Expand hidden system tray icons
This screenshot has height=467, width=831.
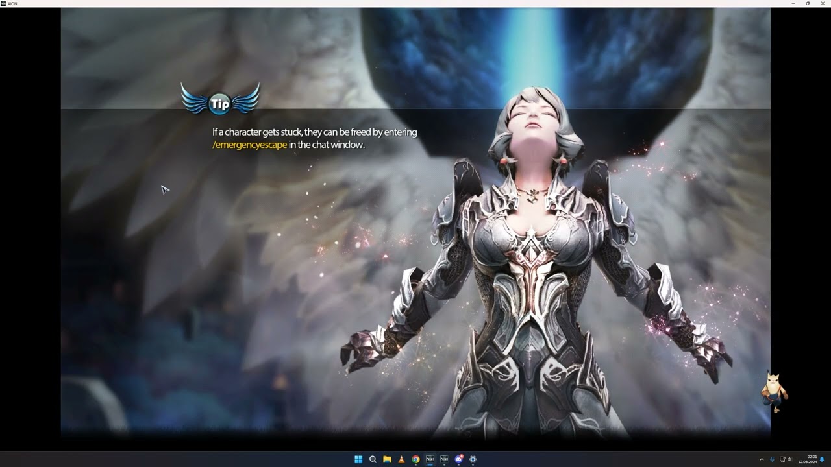(x=762, y=459)
